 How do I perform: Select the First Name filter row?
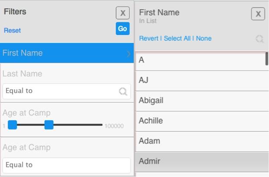[x=67, y=53]
